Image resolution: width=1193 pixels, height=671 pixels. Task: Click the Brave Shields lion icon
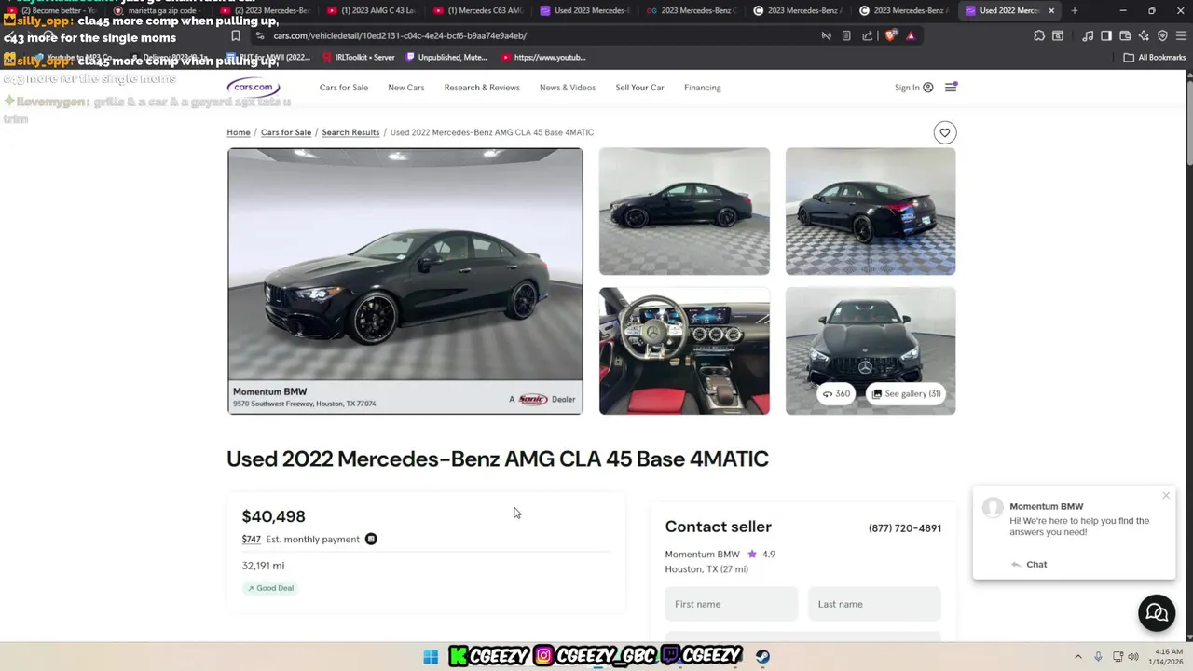point(892,35)
